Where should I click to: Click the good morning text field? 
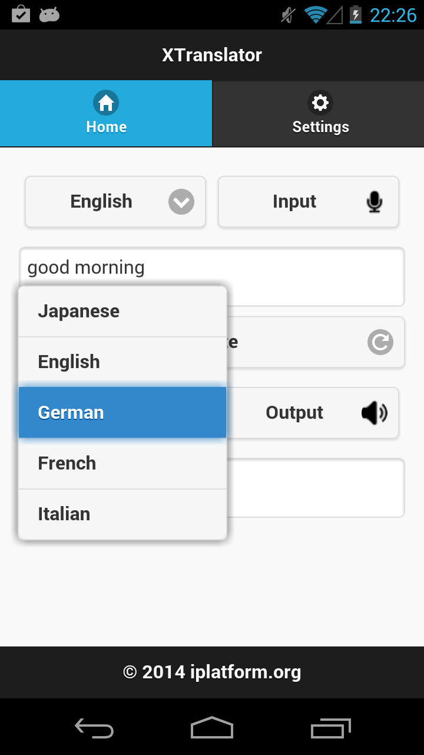click(212, 277)
